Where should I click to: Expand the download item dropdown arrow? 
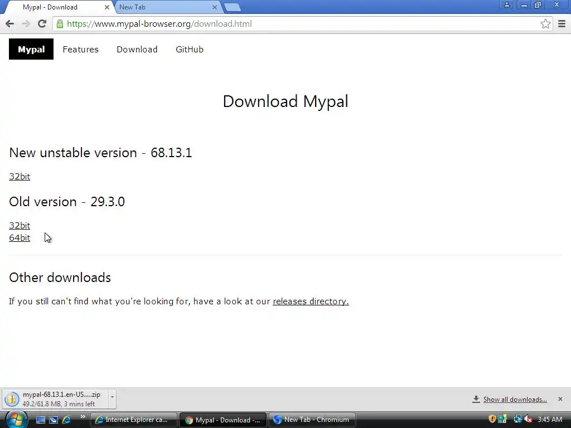(112, 399)
